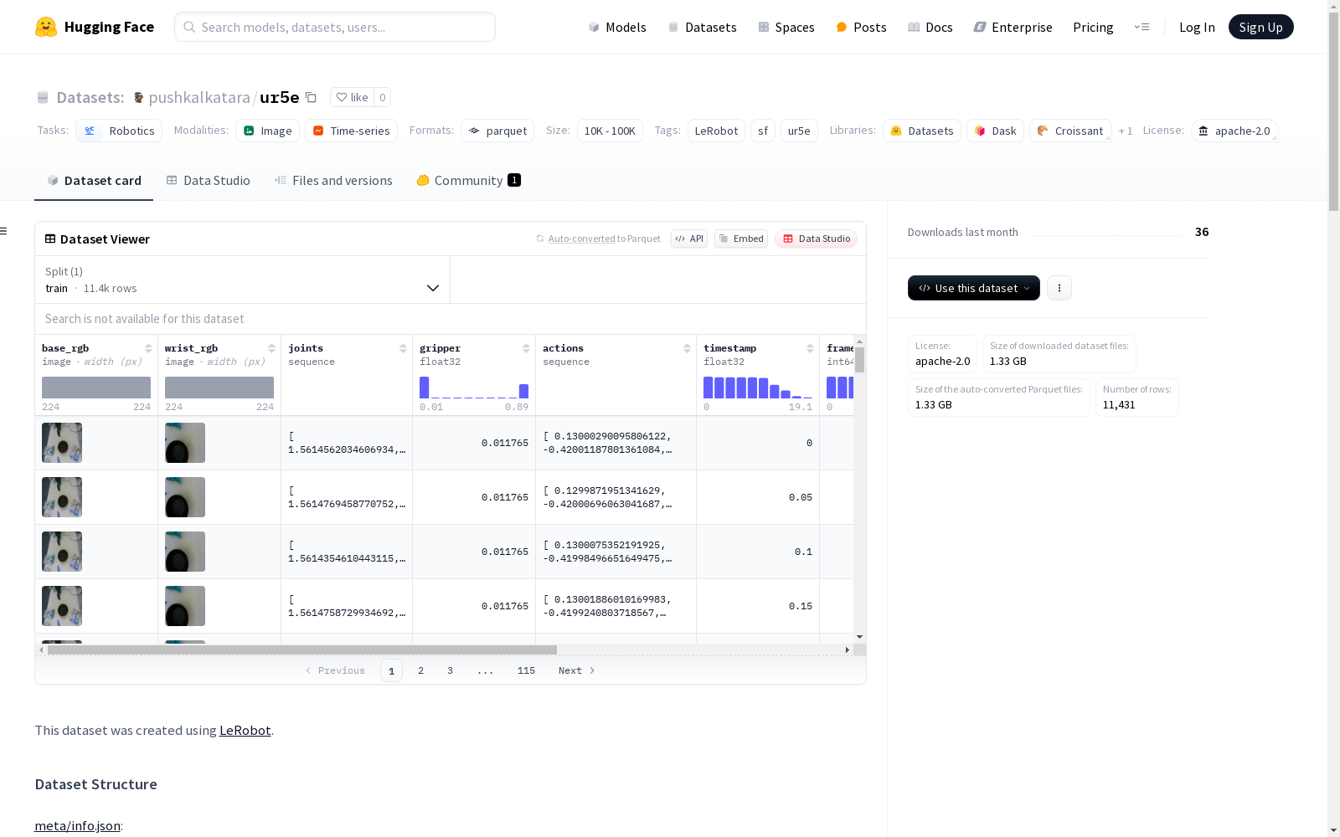Click the Robotics task tag
Viewport: 1340px width, 837px height.
[119, 131]
